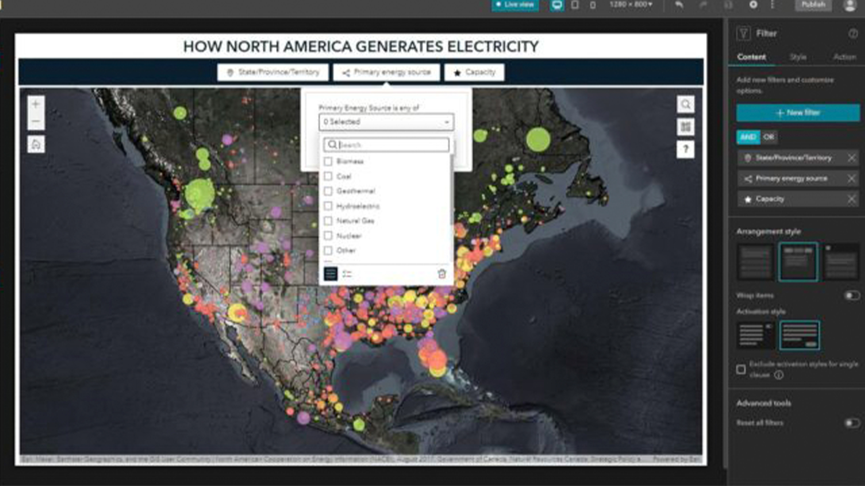Image resolution: width=865 pixels, height=486 pixels.
Task: Click the New filter button
Action: 798,113
